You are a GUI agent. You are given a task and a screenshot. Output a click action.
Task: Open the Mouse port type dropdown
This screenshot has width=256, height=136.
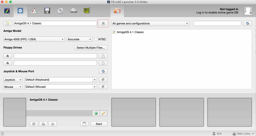(x=13, y=87)
